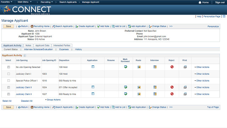
Task: Print application for job opening 1027
Action: [x=185, y=94]
